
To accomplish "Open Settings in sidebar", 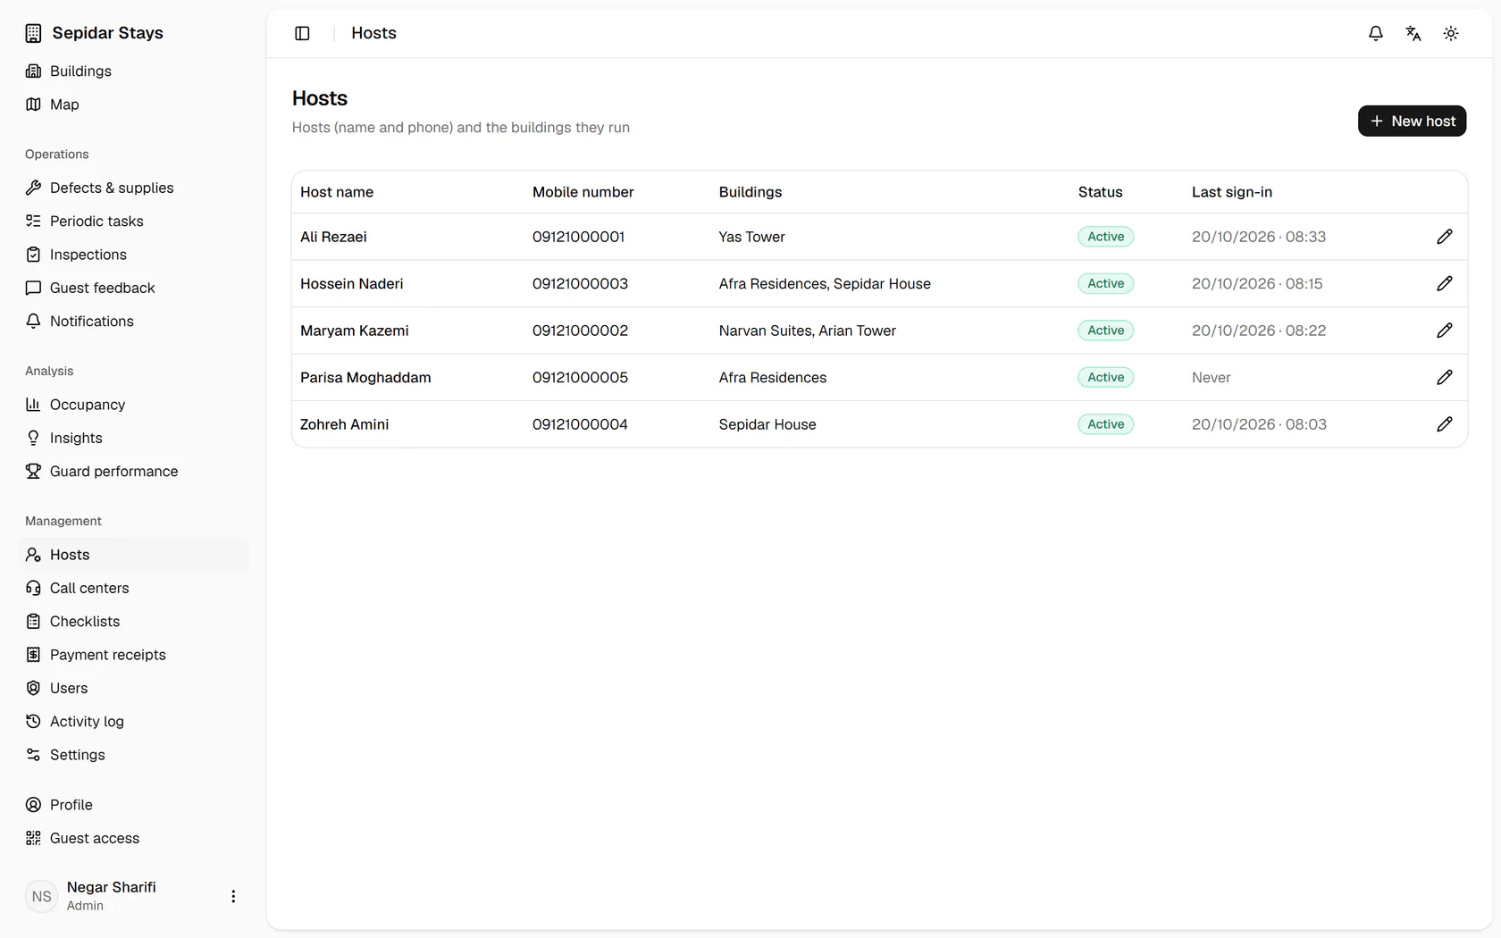I will pos(132,755).
